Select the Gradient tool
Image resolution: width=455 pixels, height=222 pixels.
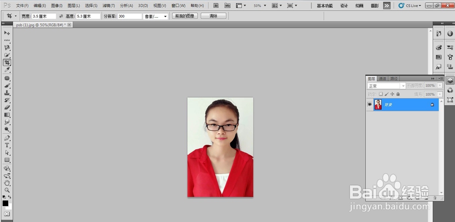tap(7, 115)
